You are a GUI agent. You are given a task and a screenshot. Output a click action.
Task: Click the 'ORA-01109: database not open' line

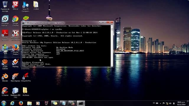tap(38, 57)
